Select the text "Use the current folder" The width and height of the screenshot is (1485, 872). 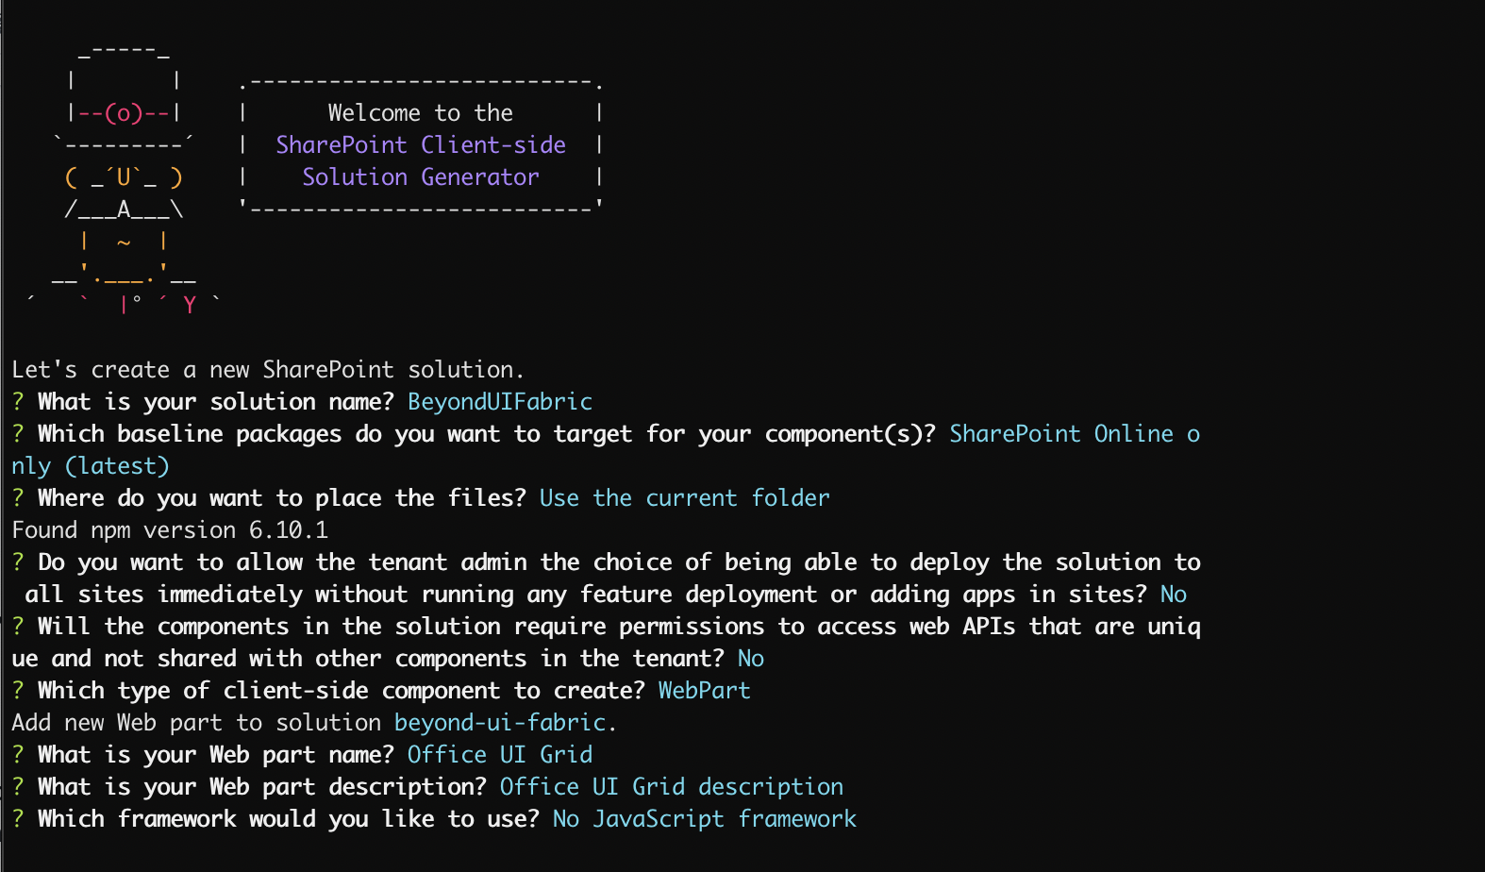click(x=685, y=498)
